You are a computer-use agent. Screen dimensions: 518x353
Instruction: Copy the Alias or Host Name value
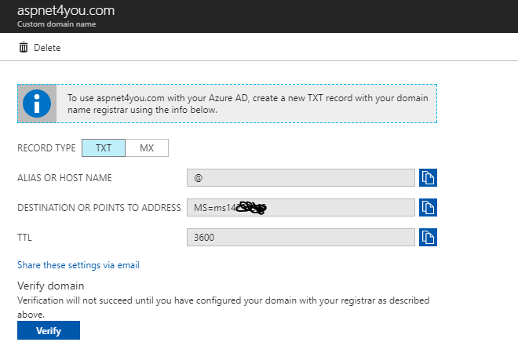pos(428,177)
